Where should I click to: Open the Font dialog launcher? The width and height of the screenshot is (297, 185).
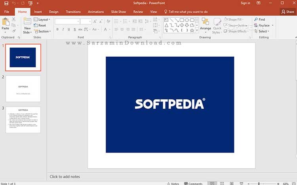[x=110, y=37]
